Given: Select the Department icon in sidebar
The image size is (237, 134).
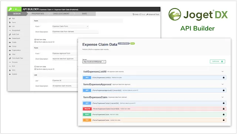Looking at the screenshot, I should [10, 38].
